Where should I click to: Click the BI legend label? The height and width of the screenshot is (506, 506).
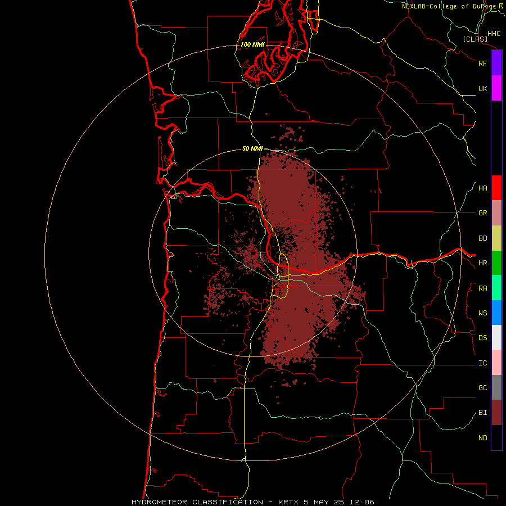[483, 413]
